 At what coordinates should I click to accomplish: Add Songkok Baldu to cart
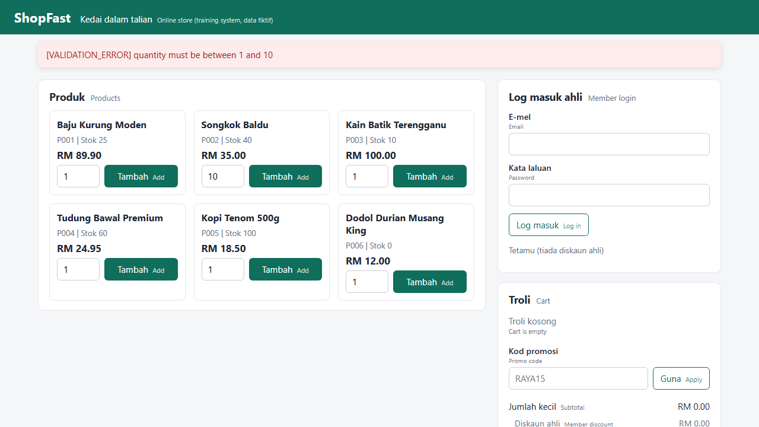(x=285, y=176)
